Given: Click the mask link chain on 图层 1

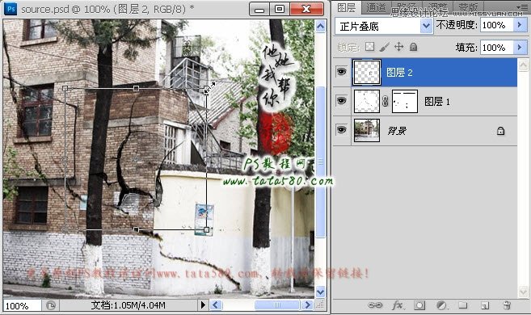Looking at the screenshot, I should tap(385, 101).
